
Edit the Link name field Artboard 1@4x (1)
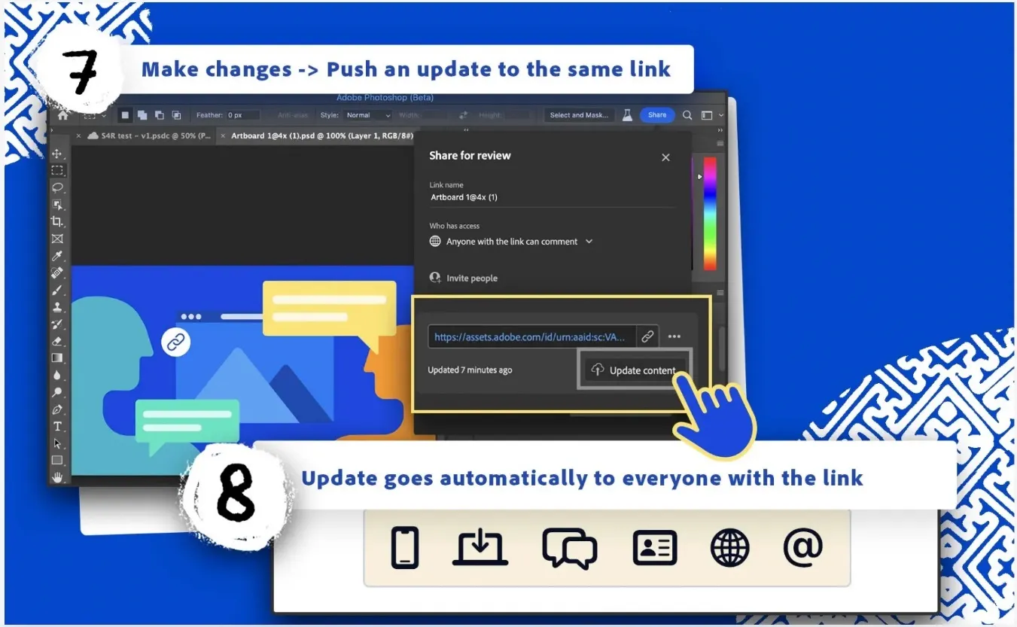click(x=552, y=197)
